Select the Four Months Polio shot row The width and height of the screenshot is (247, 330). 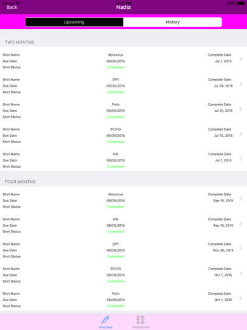coord(123,300)
